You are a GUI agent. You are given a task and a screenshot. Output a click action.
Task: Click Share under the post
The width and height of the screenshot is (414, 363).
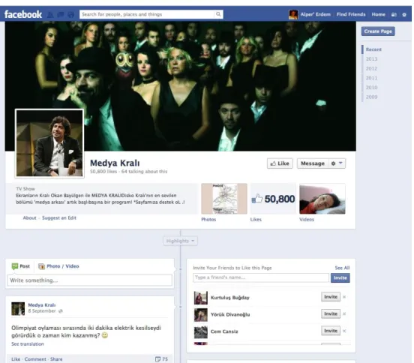click(56, 359)
